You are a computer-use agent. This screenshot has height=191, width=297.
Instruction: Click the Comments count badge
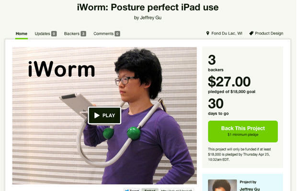(x=117, y=33)
